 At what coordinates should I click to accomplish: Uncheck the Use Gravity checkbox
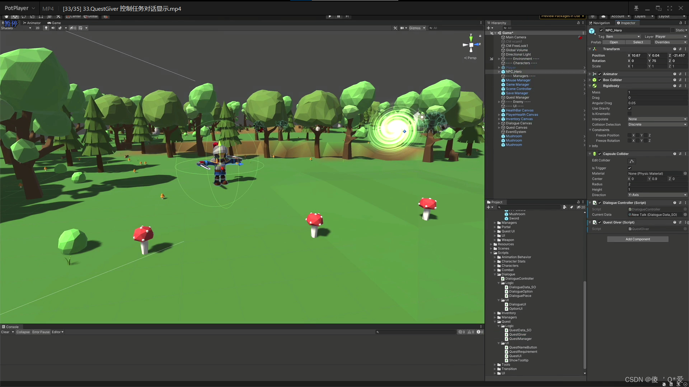629,109
